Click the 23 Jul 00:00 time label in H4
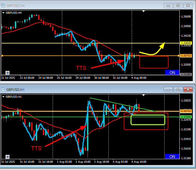 (x=27, y=78)
